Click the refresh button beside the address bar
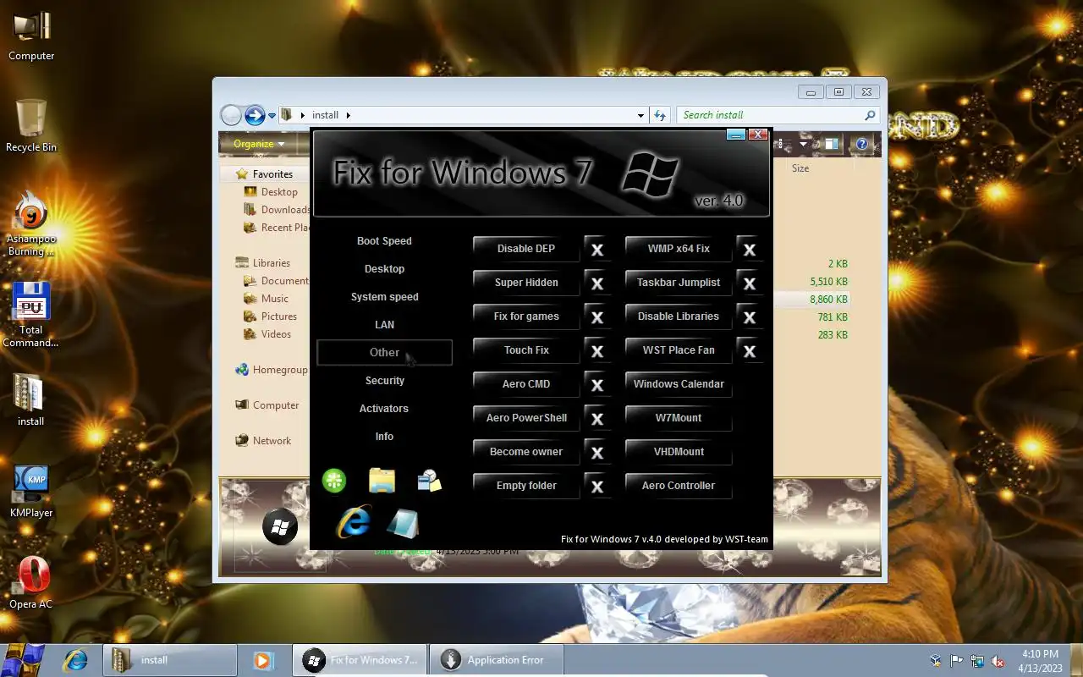This screenshot has width=1083, height=677. [x=660, y=115]
